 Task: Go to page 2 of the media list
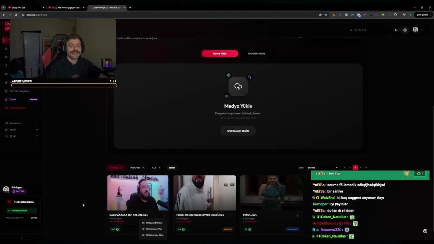click(x=344, y=167)
